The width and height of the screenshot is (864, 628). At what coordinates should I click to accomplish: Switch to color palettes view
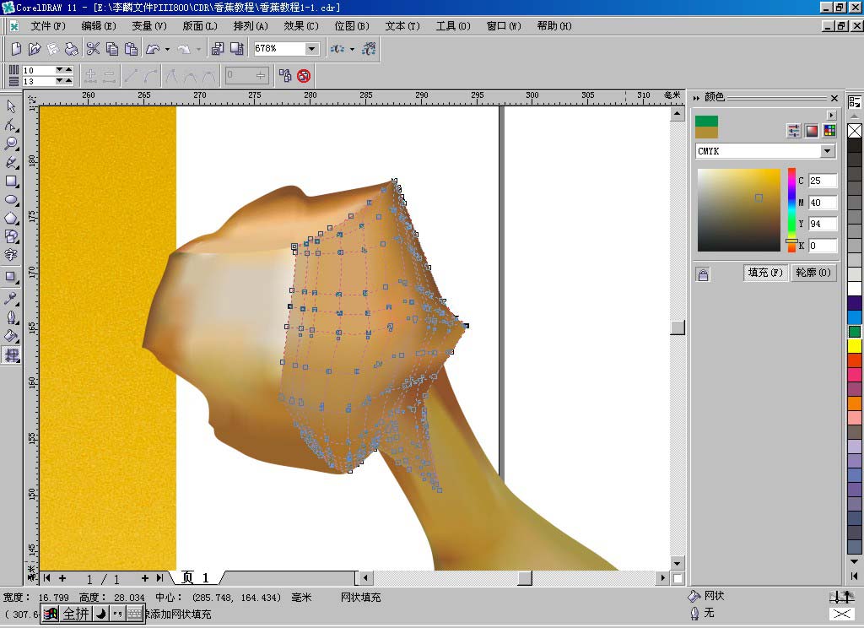coord(829,131)
